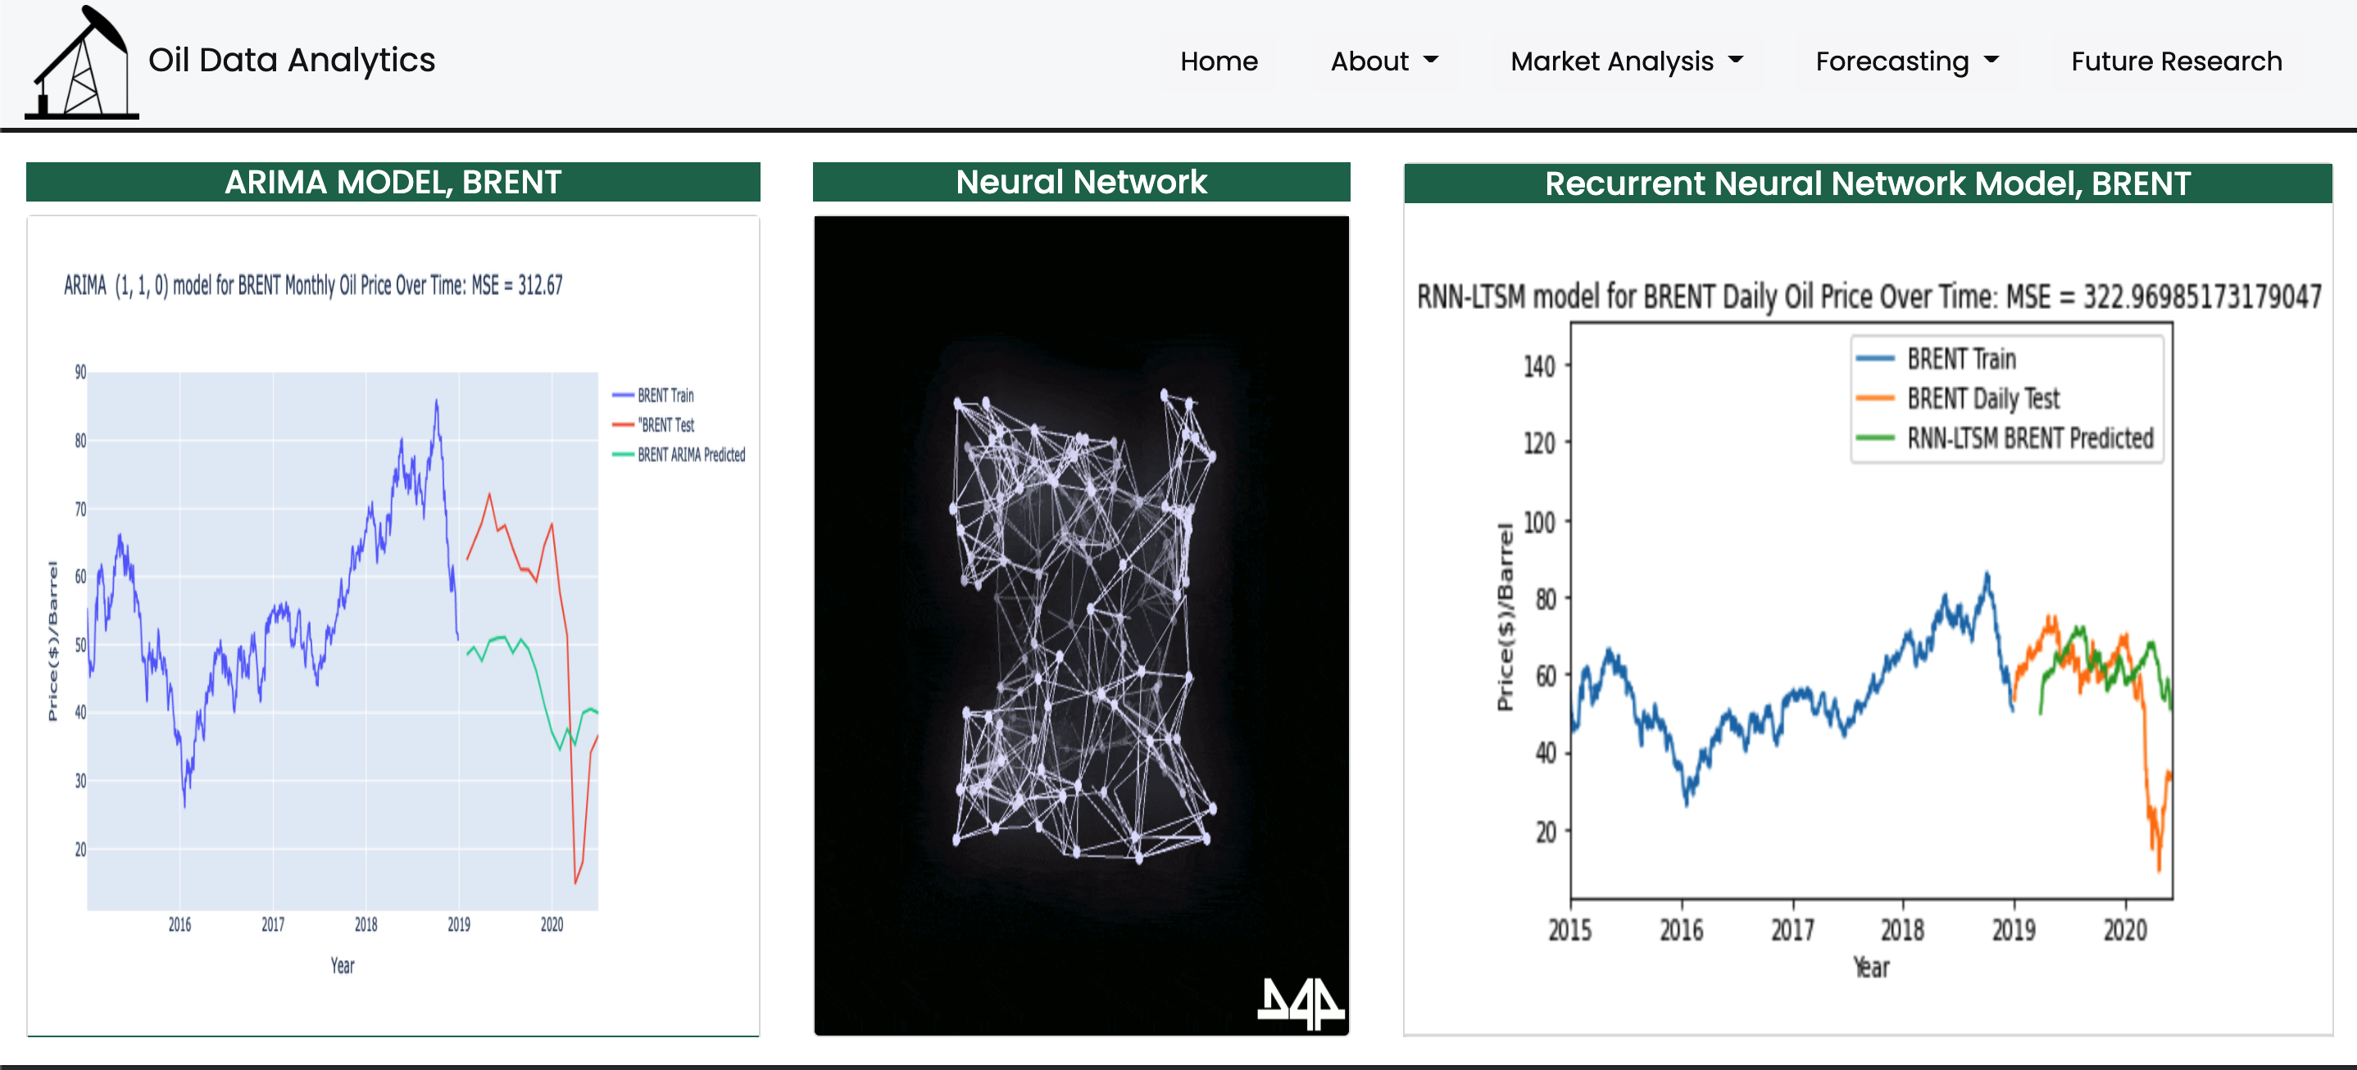Toggle BRENT Train legend entry in ARIMA chart
2357x1070 pixels.
665,395
